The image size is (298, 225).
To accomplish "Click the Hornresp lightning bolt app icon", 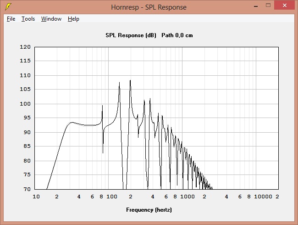I will click(x=8, y=7).
